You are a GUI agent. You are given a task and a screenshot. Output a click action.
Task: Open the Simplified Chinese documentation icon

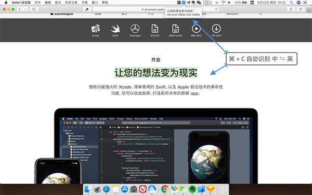(x=176, y=31)
